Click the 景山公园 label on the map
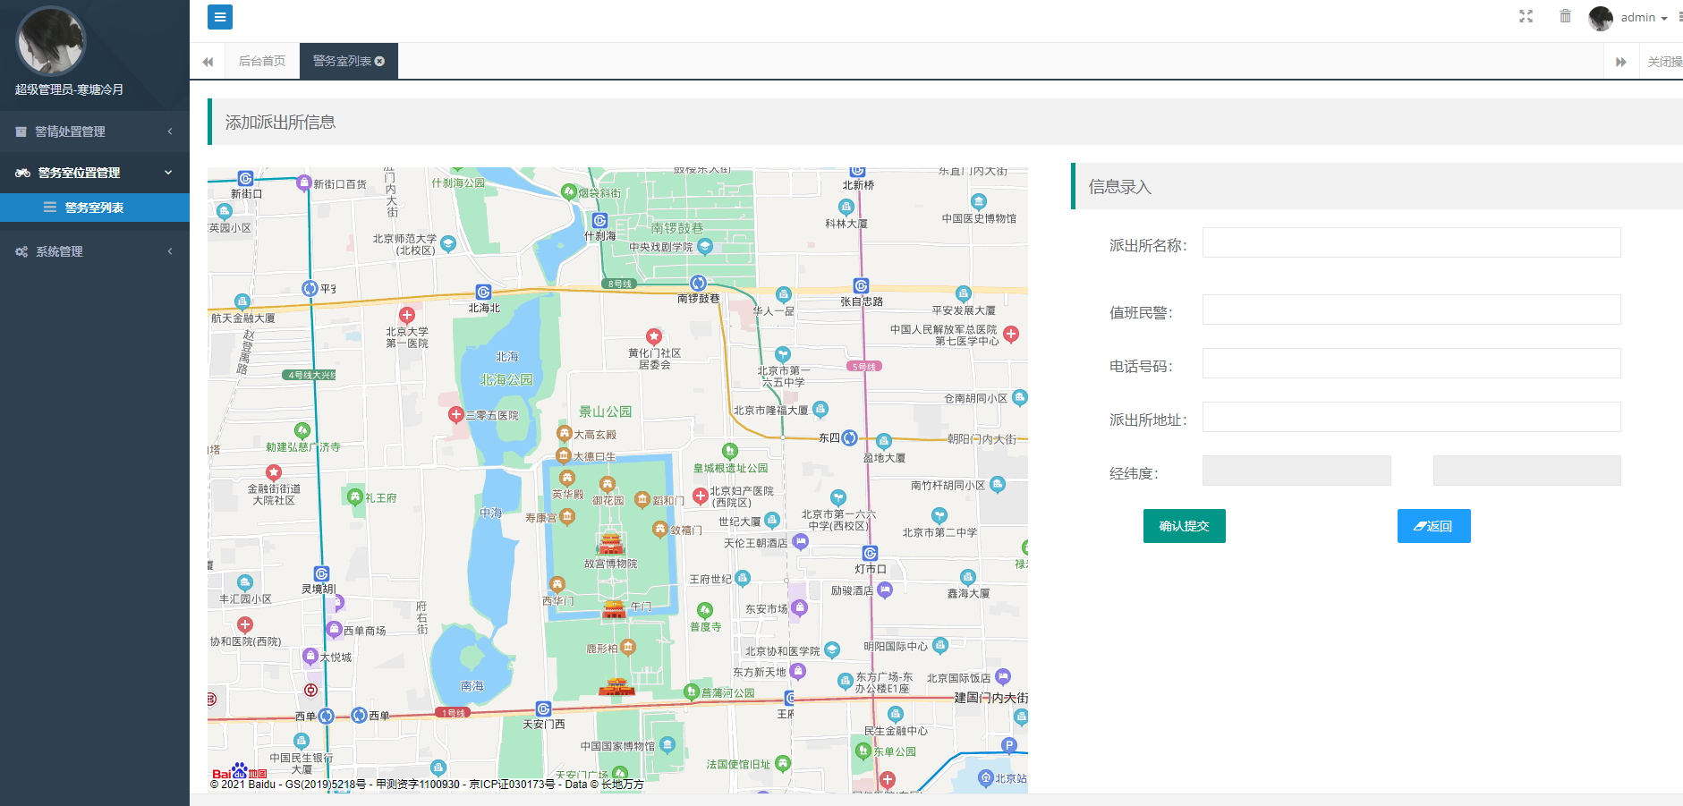 coord(606,411)
